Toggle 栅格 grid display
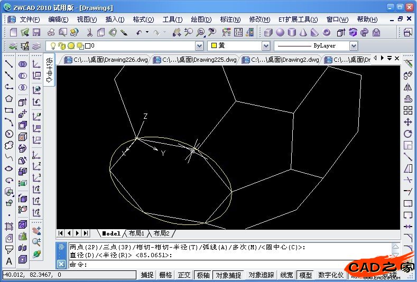Viewport: 417px width, 282px height. (x=165, y=275)
